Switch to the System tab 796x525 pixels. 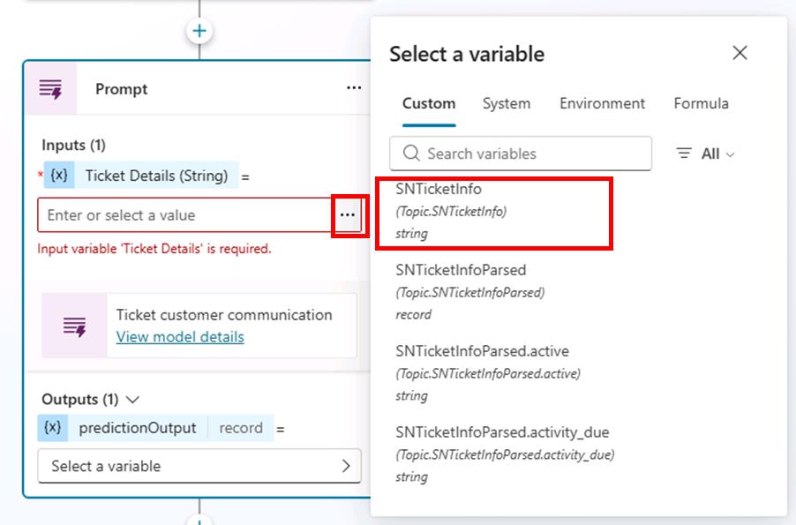pyautogui.click(x=507, y=103)
